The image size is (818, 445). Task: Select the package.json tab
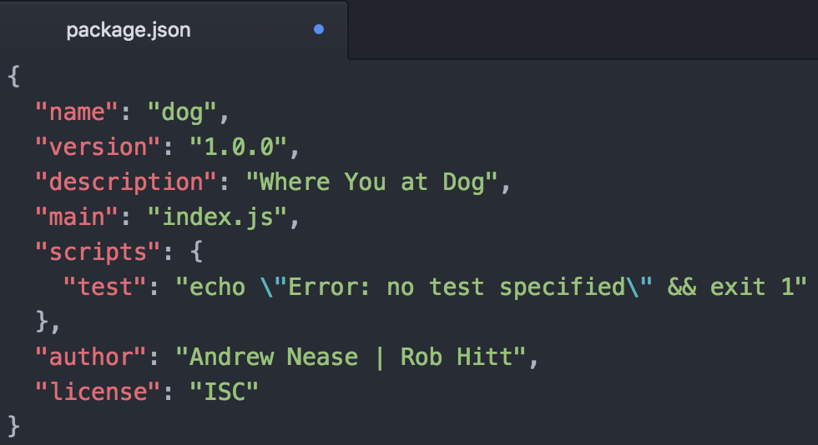pos(174,30)
